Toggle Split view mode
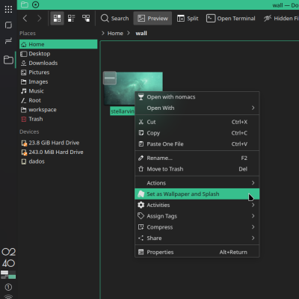 tap(188, 18)
